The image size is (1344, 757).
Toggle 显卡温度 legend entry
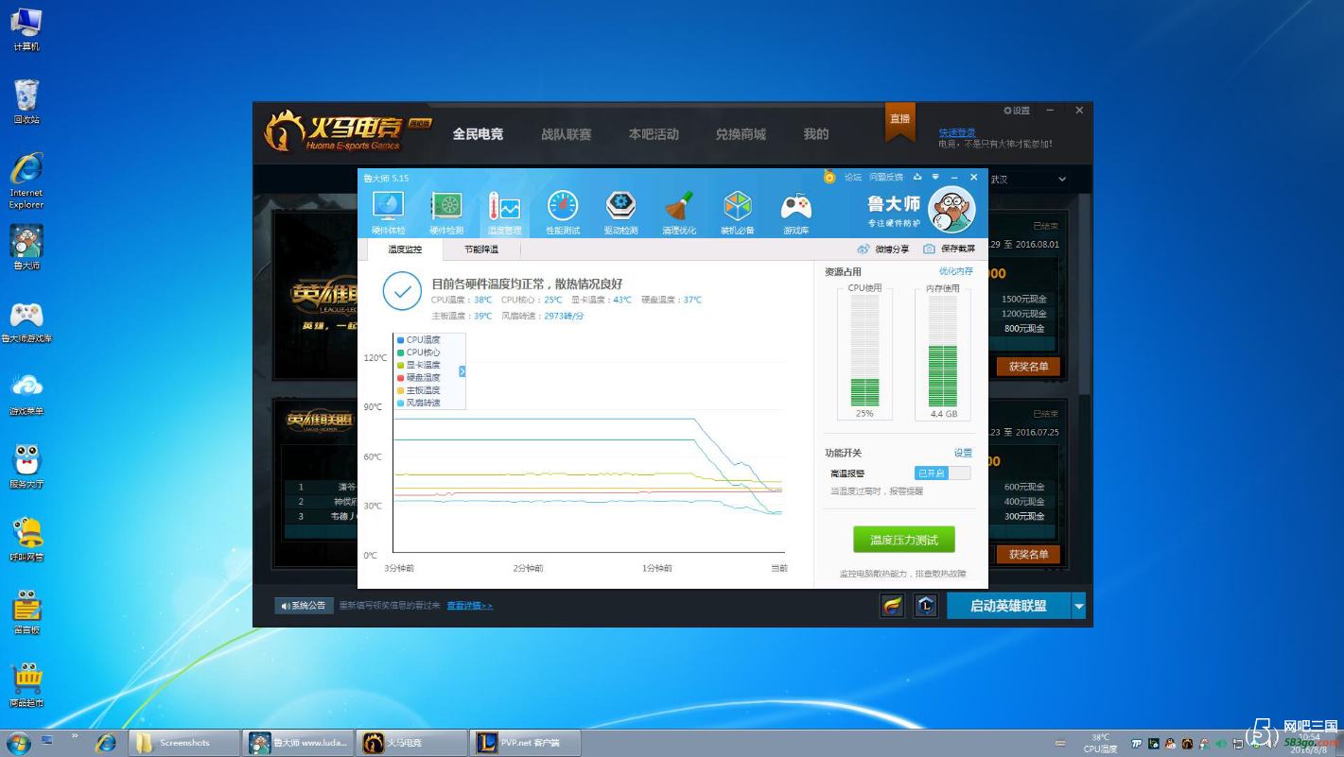pos(419,365)
